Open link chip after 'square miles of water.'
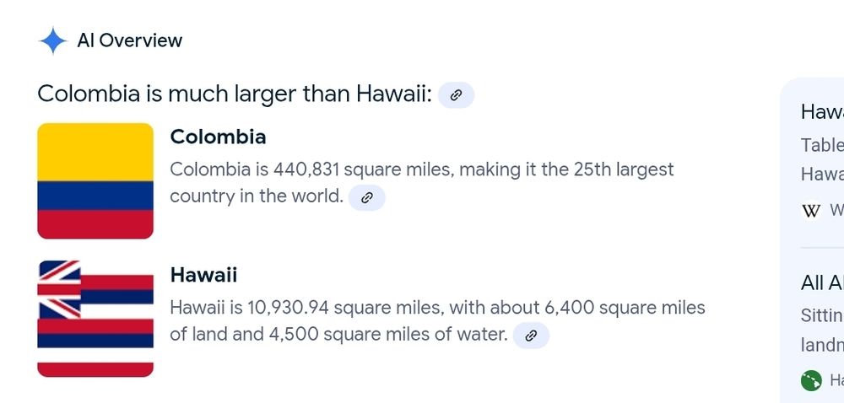This screenshot has width=844, height=403. tap(531, 336)
